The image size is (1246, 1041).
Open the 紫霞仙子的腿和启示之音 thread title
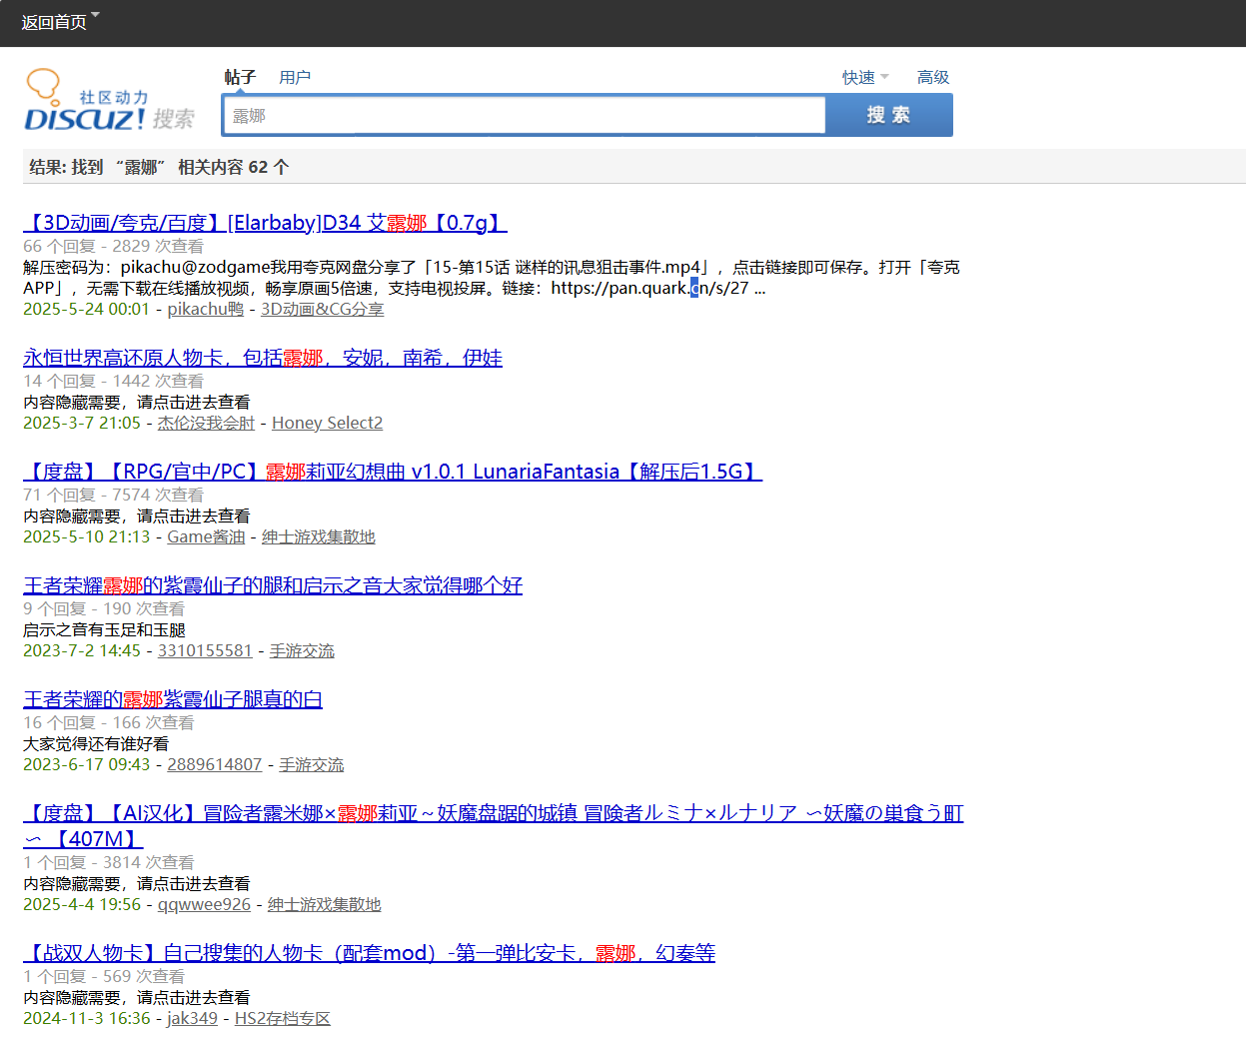point(273,585)
